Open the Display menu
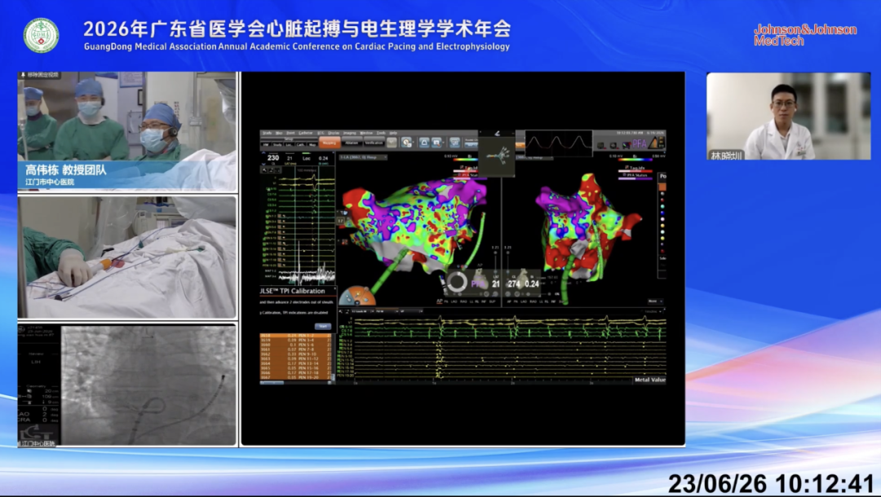This screenshot has height=497, width=881. (334, 133)
